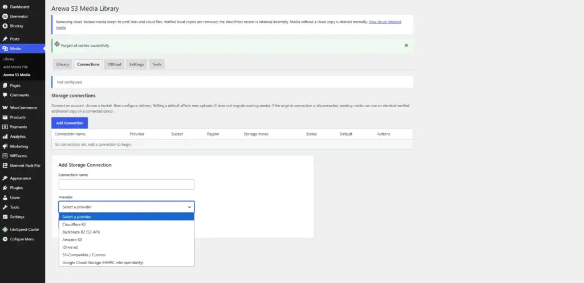584x283 pixels.
Task: Toggle the Provider dropdown chevron arrow
Action: [189, 207]
